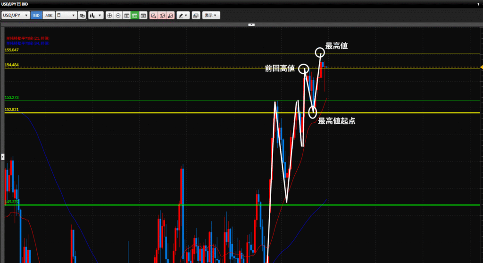Open the candlestick chart type dropdown
The image size is (483, 263).
point(96,15)
